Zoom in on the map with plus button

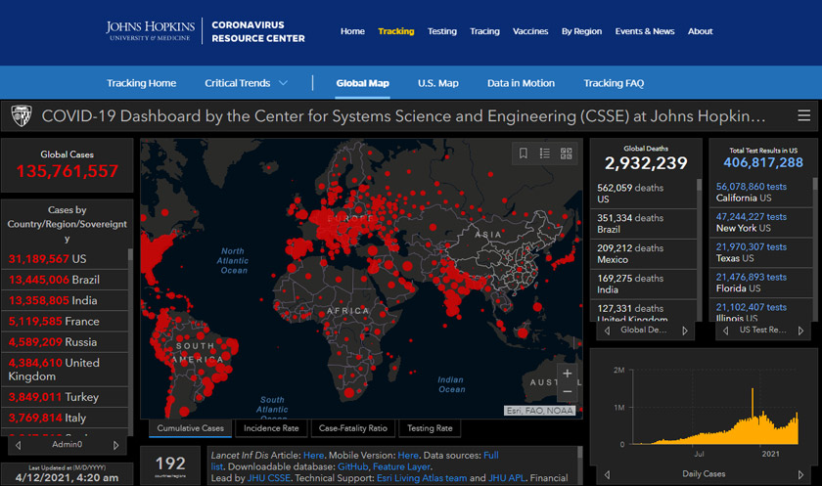click(x=567, y=374)
